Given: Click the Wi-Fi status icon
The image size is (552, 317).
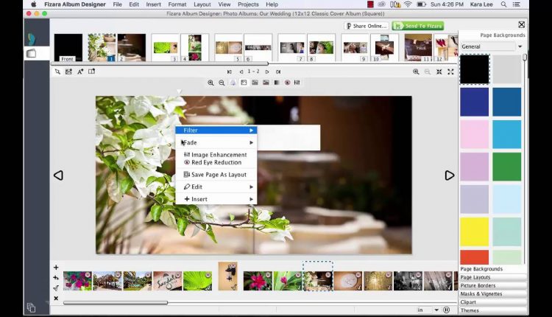Looking at the screenshot, I should tap(408, 4).
